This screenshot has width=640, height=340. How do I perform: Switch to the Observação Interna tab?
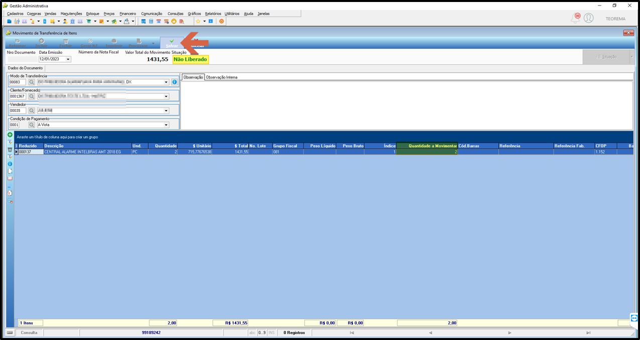pos(222,77)
